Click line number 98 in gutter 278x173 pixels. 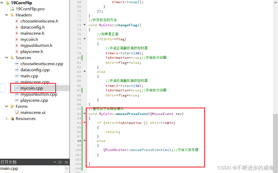[79, 141]
